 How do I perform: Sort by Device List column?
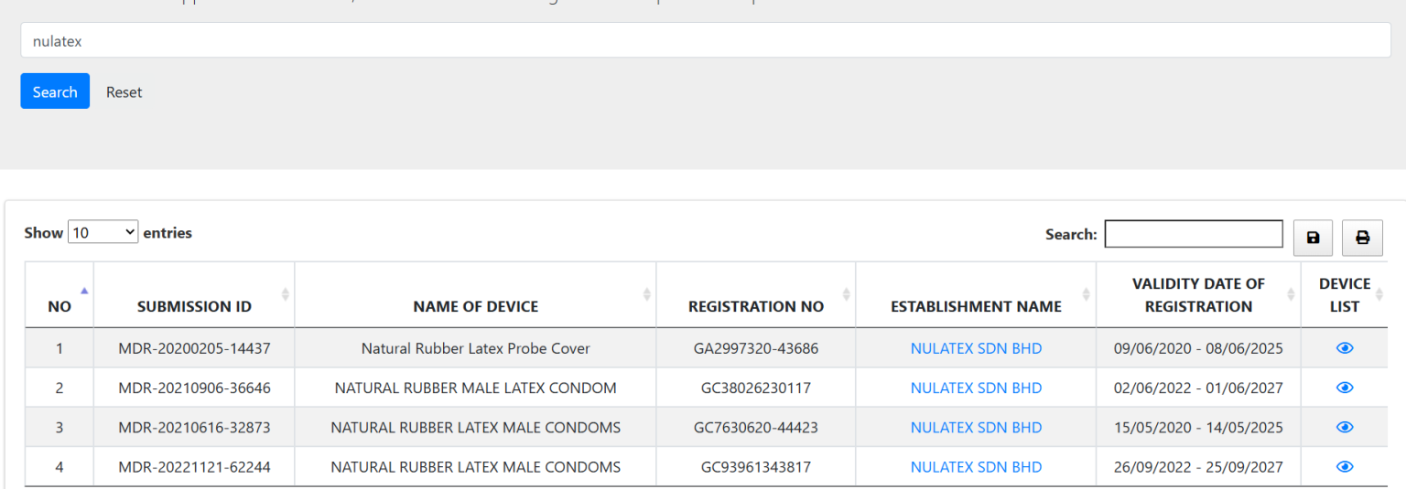[1344, 295]
